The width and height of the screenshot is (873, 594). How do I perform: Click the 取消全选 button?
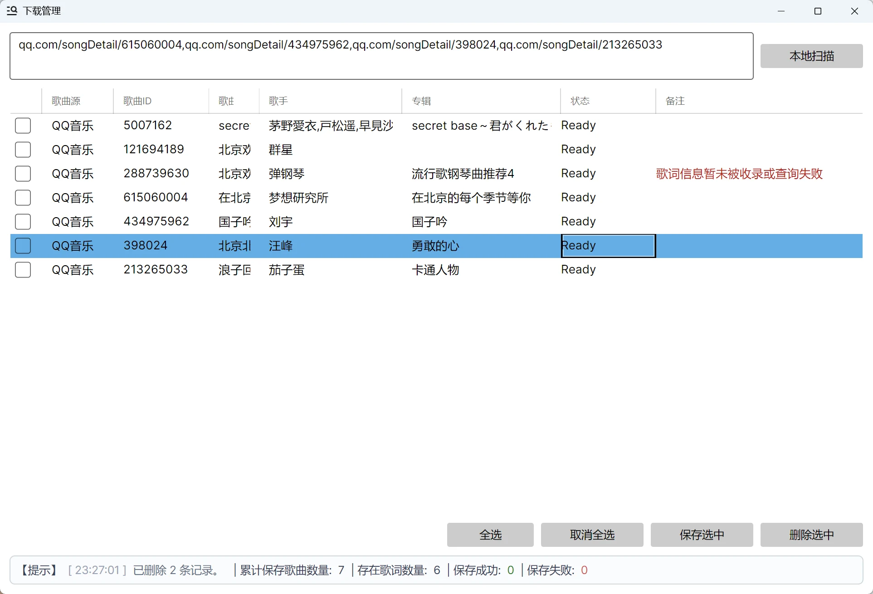click(592, 535)
